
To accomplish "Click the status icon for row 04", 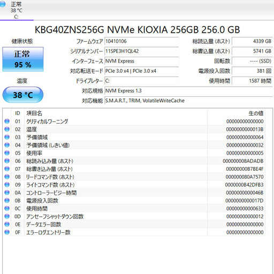I will [x=7, y=145].
